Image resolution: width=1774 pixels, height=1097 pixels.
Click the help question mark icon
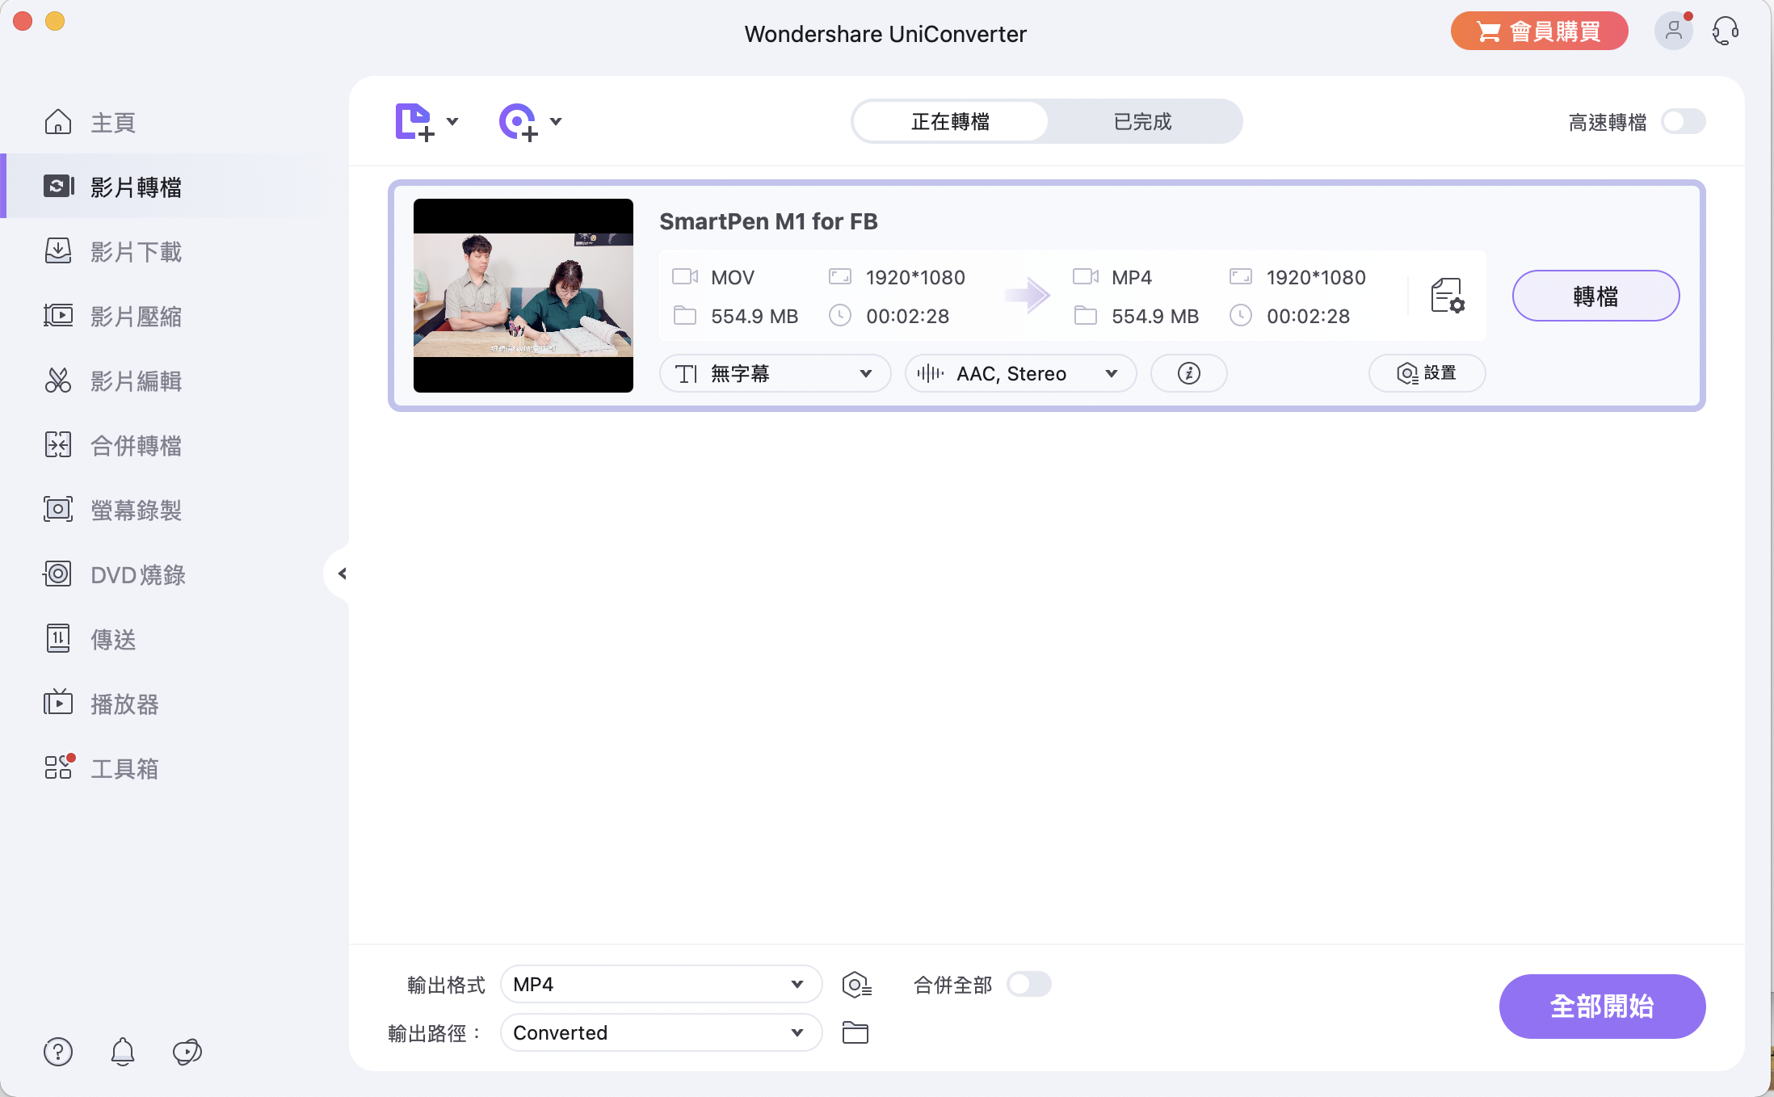58,1051
